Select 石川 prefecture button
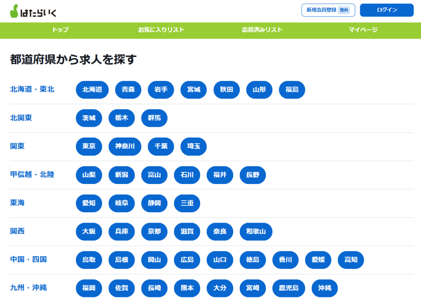This screenshot has width=421, height=303. click(187, 175)
